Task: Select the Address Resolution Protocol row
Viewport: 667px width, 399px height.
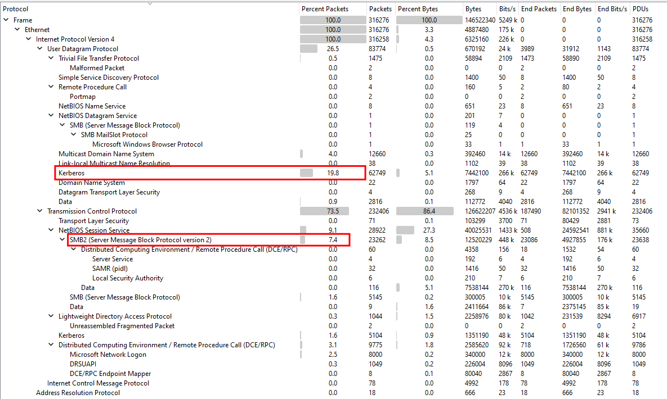Action: click(78, 393)
